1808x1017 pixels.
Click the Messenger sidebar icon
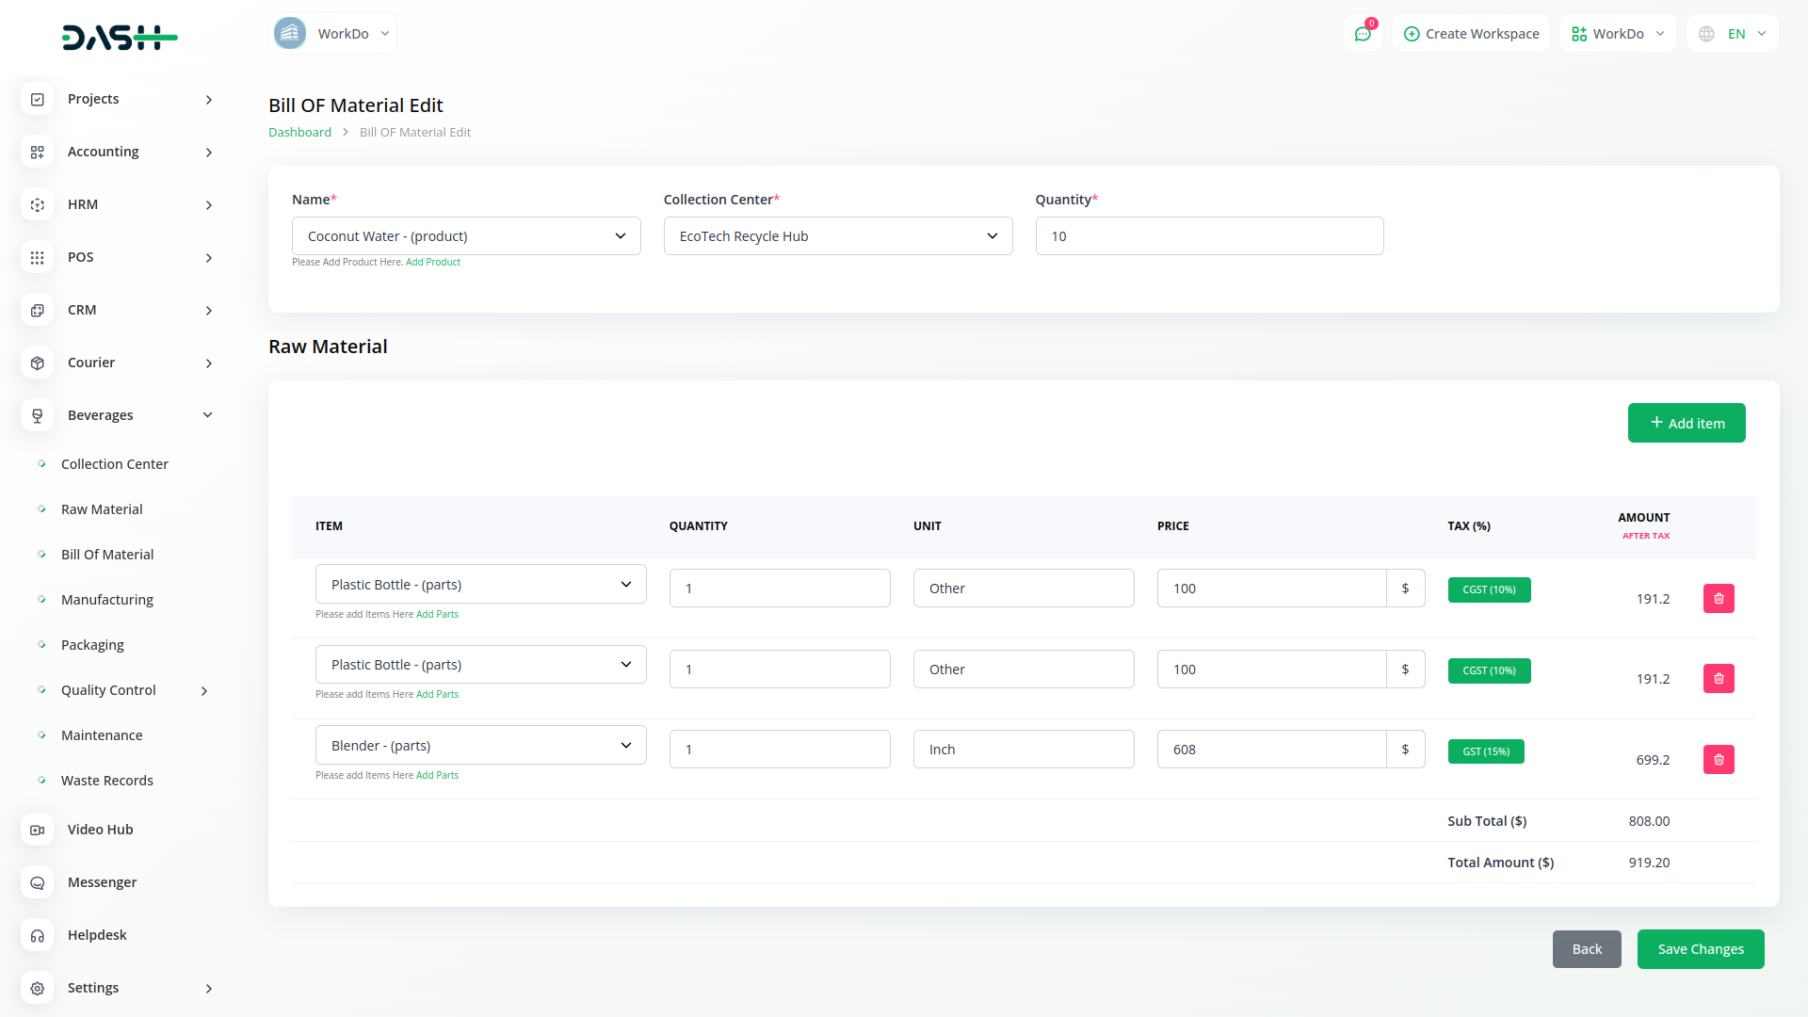click(x=38, y=882)
